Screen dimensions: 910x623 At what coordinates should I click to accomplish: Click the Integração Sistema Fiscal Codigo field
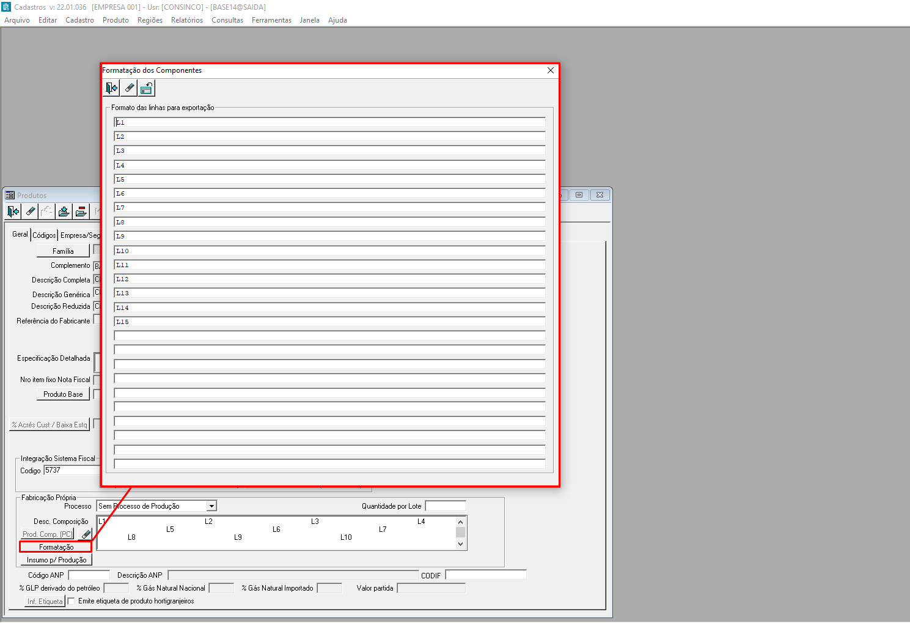tap(72, 470)
